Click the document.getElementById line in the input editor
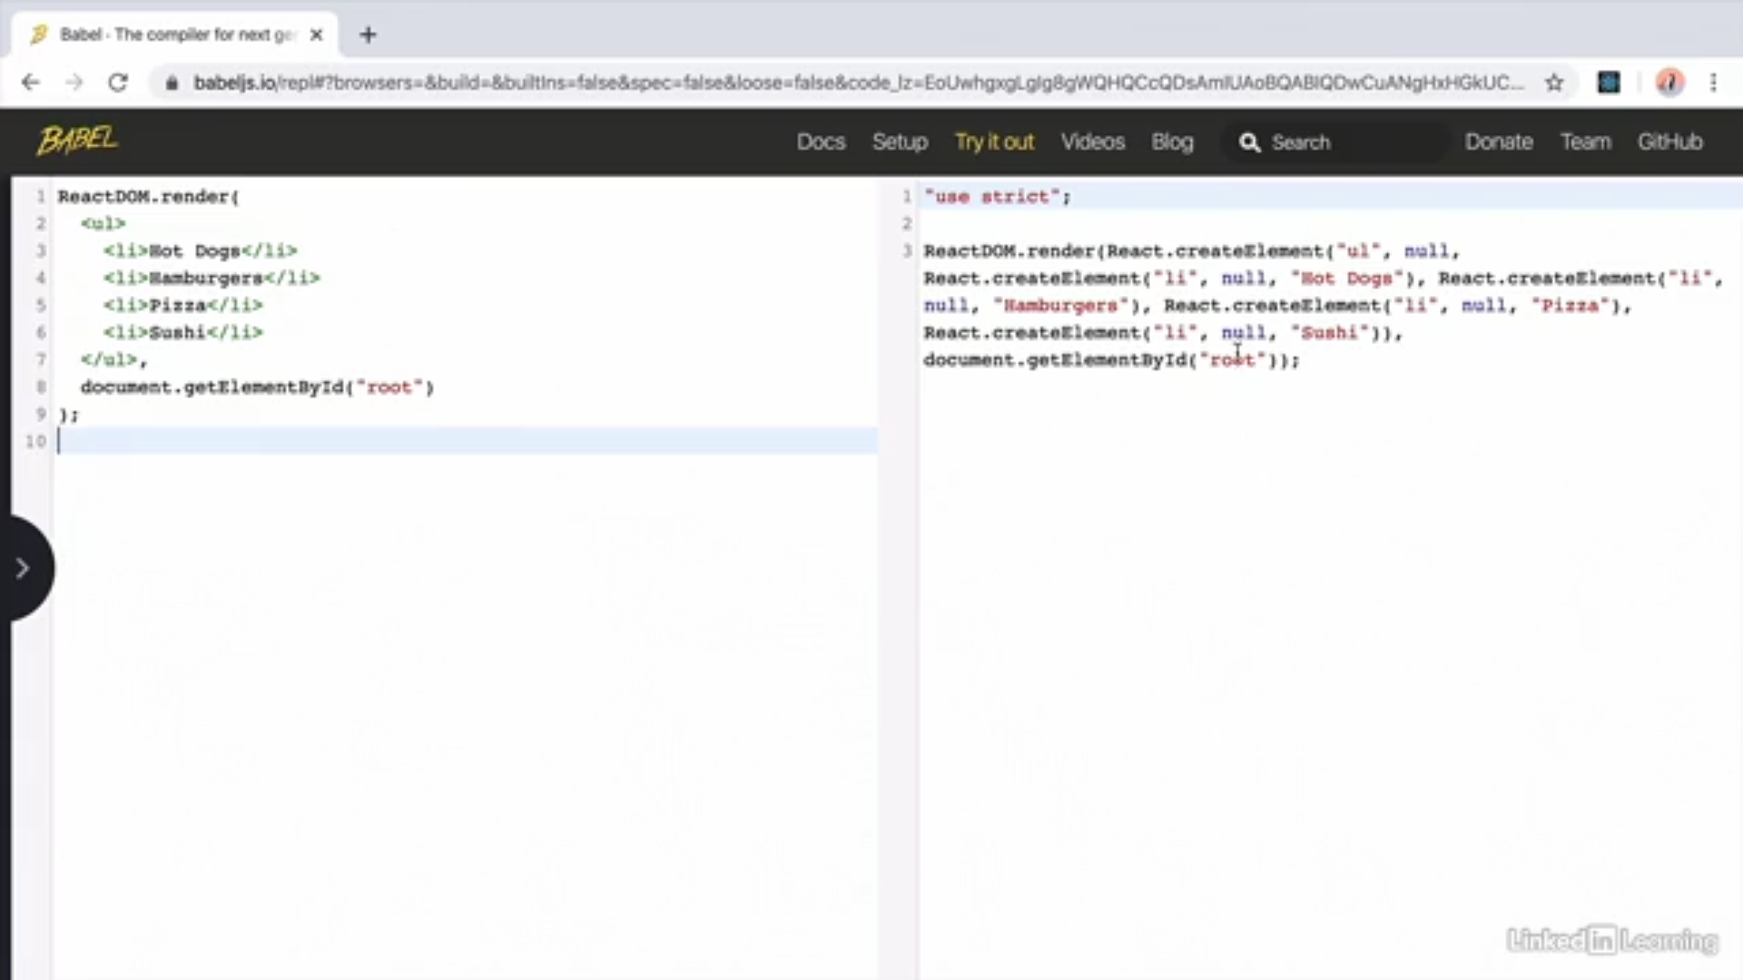 [x=257, y=387]
